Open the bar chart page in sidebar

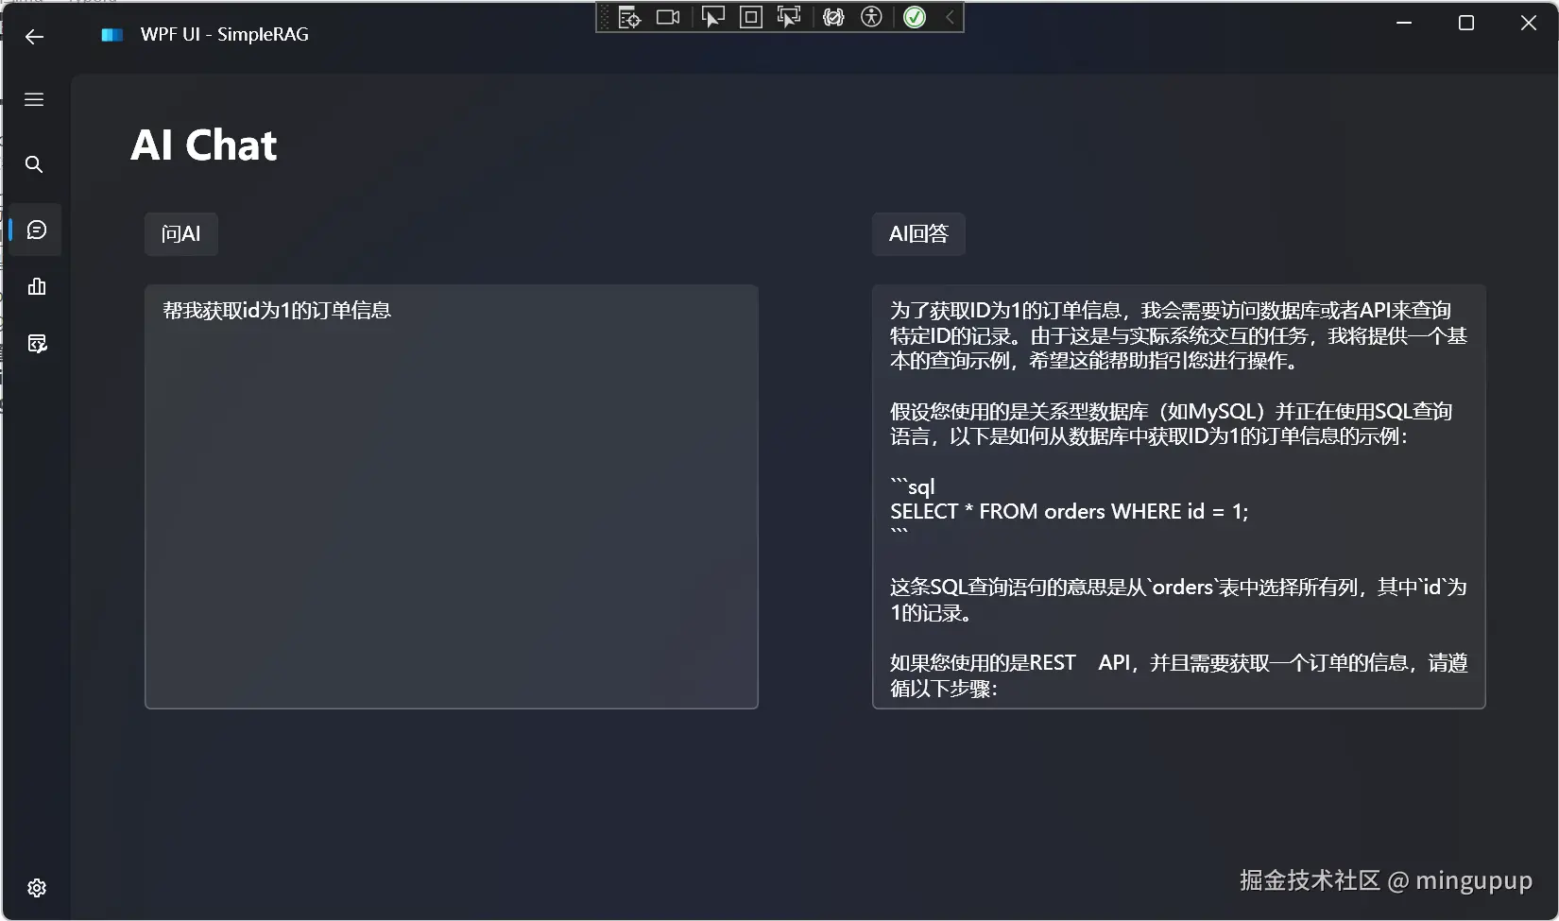click(37, 286)
